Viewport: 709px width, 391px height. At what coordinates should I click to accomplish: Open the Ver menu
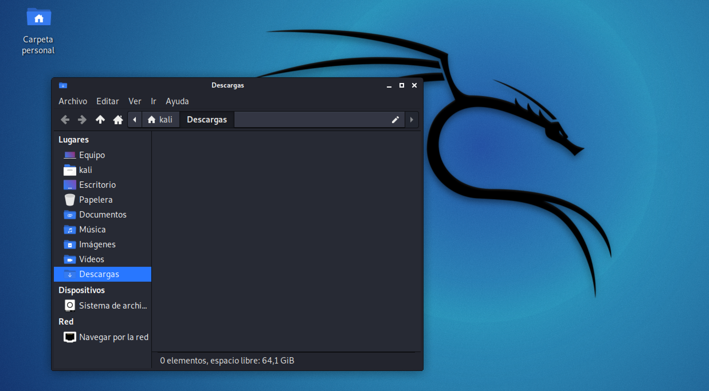point(135,101)
